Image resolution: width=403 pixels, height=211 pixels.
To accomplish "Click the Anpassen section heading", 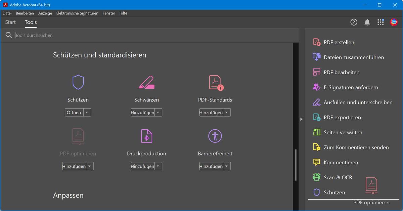I will [68, 195].
